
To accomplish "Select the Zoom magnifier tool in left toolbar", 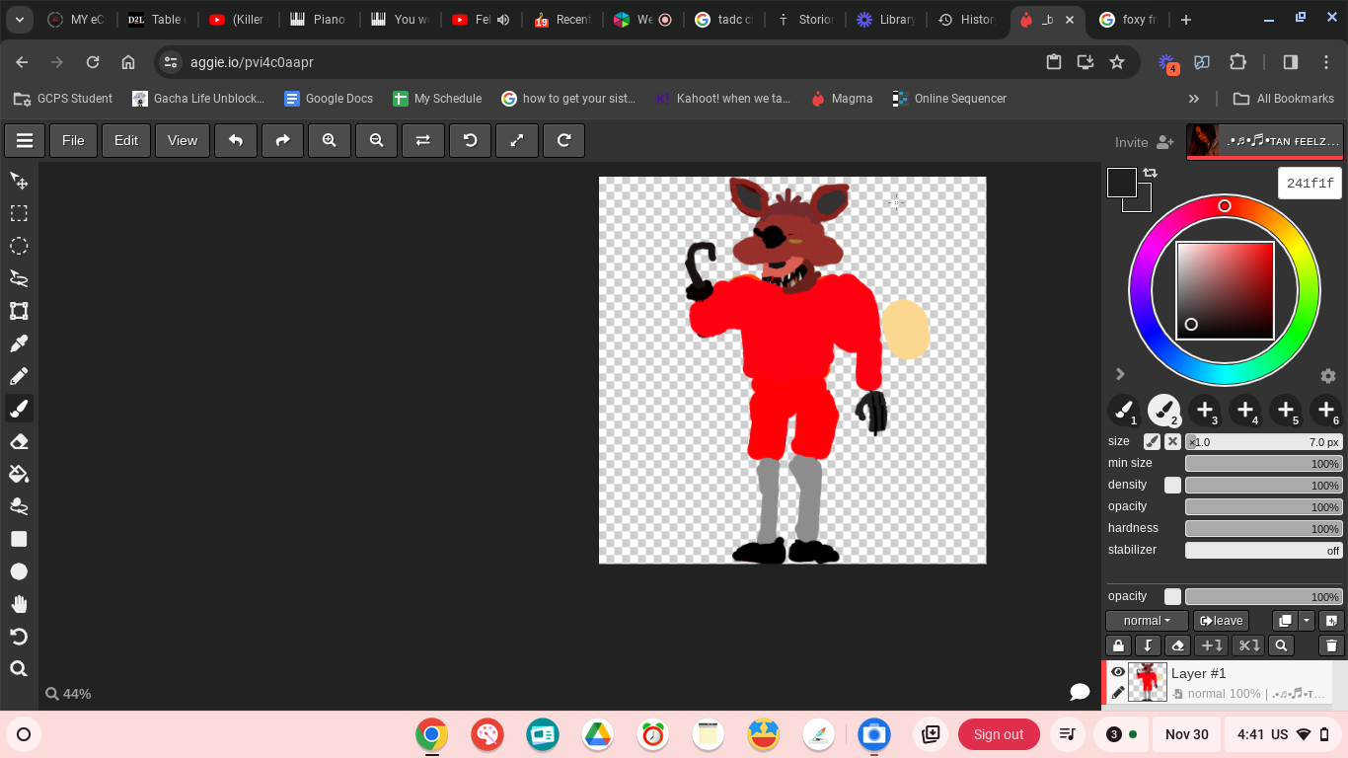I will [x=19, y=669].
